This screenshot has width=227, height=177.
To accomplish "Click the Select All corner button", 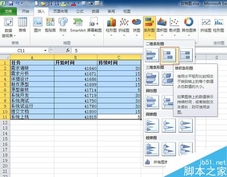I will pos(5,57).
